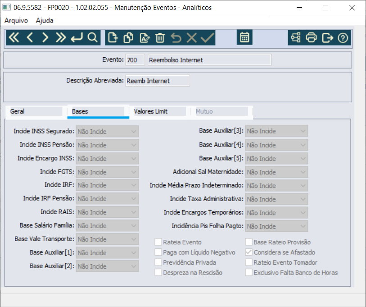Click the Evento code field 700
This screenshot has height=307, width=366.
click(135, 60)
